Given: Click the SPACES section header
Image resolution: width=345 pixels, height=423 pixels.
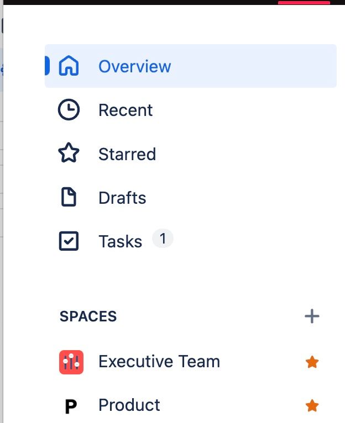Looking at the screenshot, I should pos(88,316).
